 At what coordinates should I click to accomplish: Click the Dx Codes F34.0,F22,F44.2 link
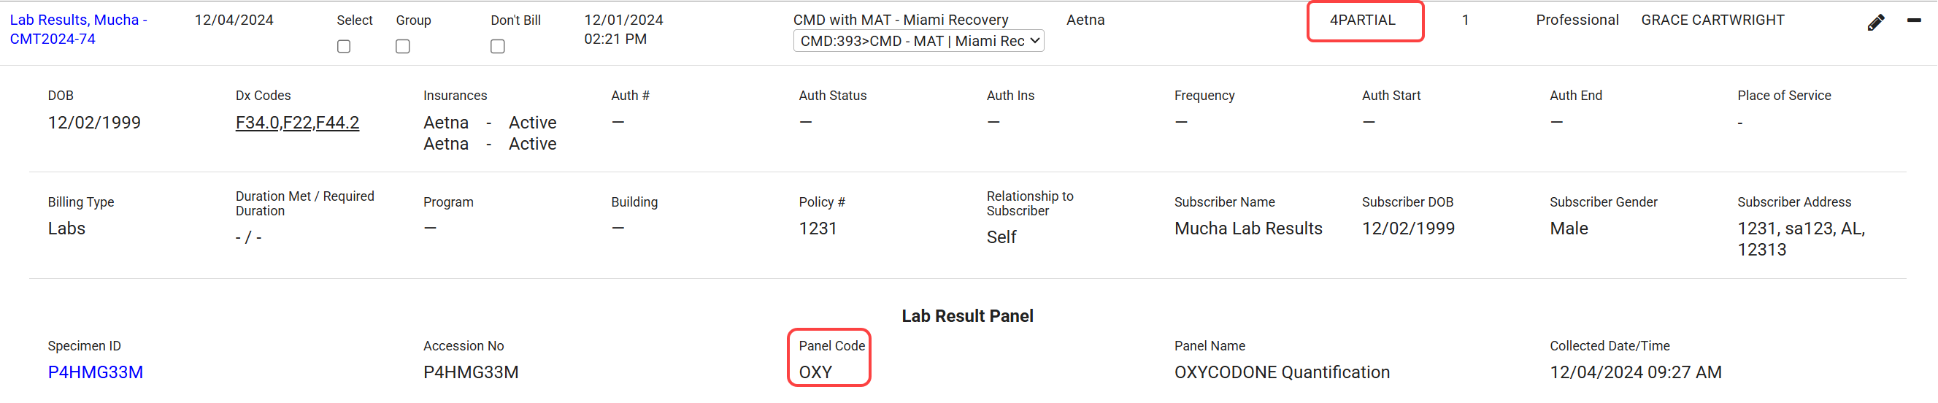297,123
